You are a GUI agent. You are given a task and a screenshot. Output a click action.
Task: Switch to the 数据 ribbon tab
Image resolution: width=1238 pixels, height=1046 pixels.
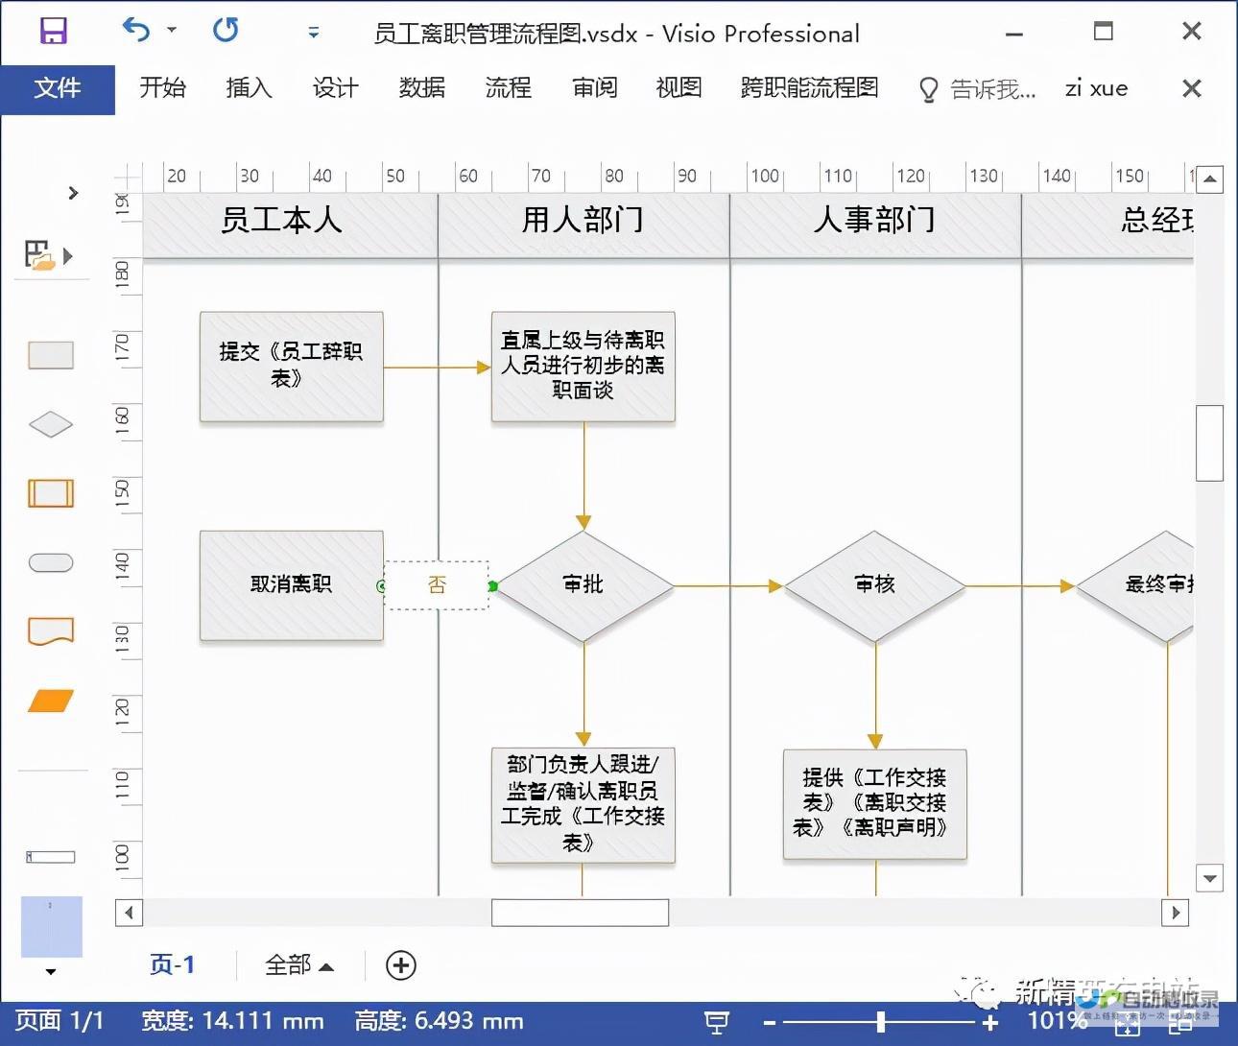click(x=422, y=88)
